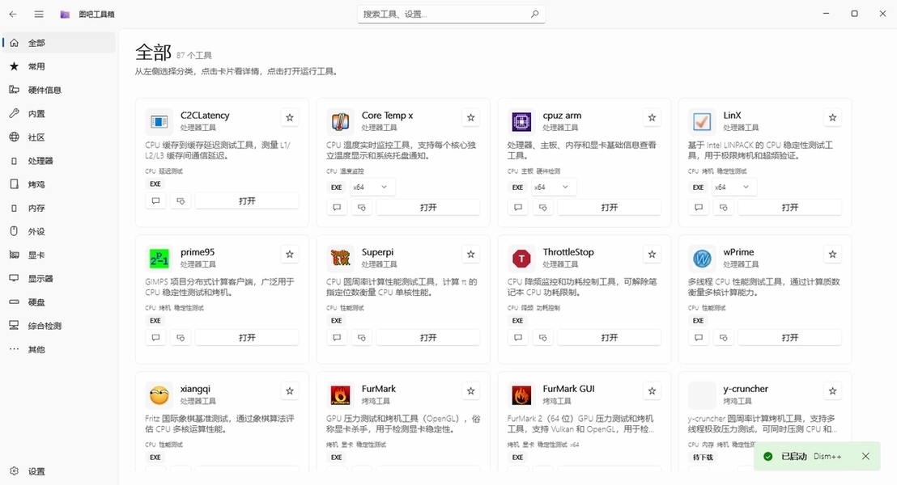Open the comment icon on the prime95 card

(155, 338)
